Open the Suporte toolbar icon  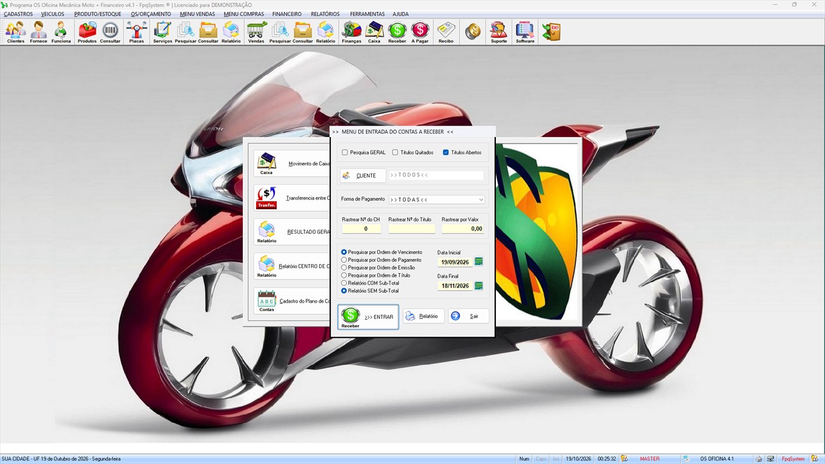coord(499,32)
